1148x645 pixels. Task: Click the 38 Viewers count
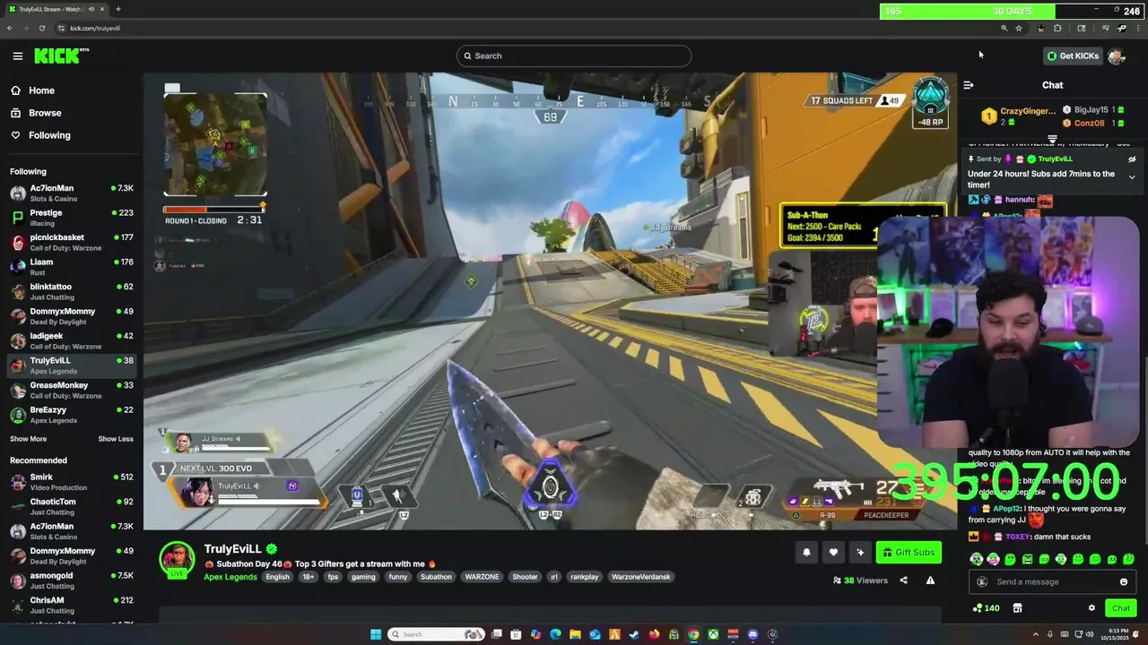click(860, 580)
